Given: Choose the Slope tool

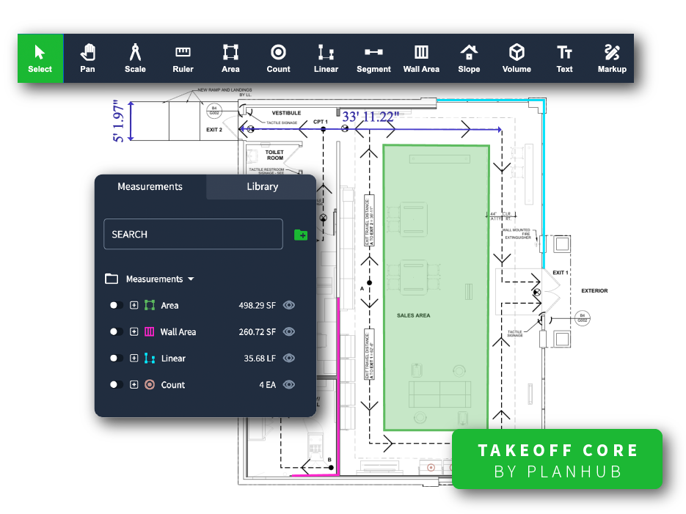Looking at the screenshot, I should coord(469,58).
